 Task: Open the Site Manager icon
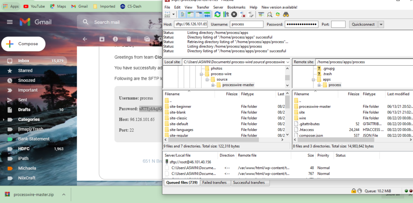[x=168, y=14]
